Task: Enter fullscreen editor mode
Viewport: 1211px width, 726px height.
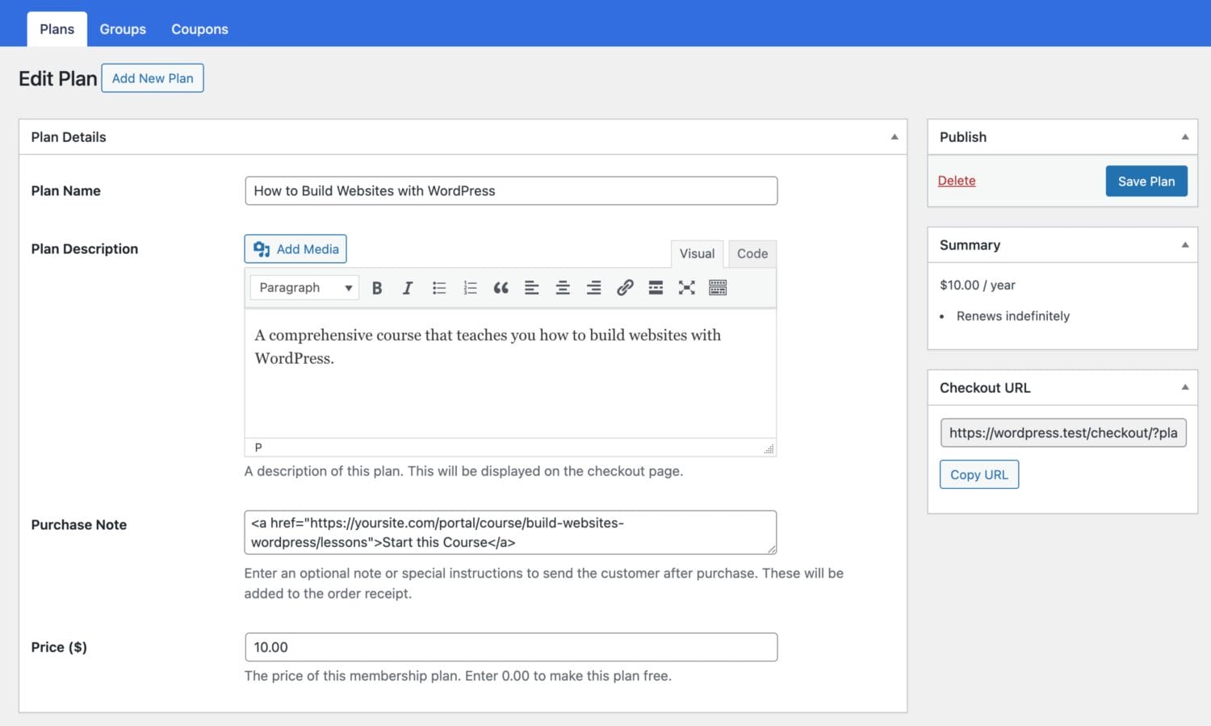Action: 686,288
